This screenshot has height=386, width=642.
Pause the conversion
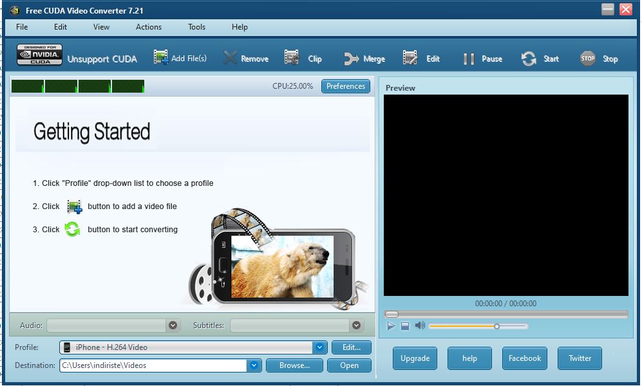click(482, 59)
